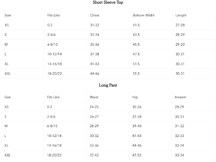The height and width of the screenshot is (162, 216).
Task: Click bottom width value 45.5
Action: (x=136, y=45)
